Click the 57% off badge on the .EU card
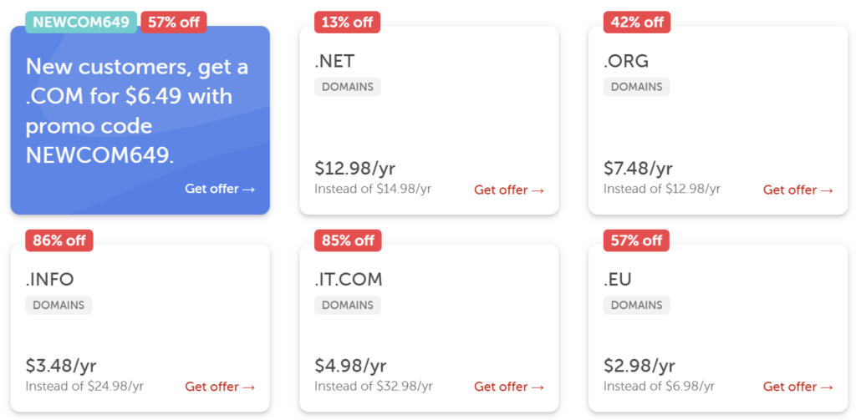 point(636,240)
